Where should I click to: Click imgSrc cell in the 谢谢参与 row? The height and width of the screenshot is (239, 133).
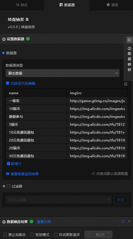click(97, 117)
